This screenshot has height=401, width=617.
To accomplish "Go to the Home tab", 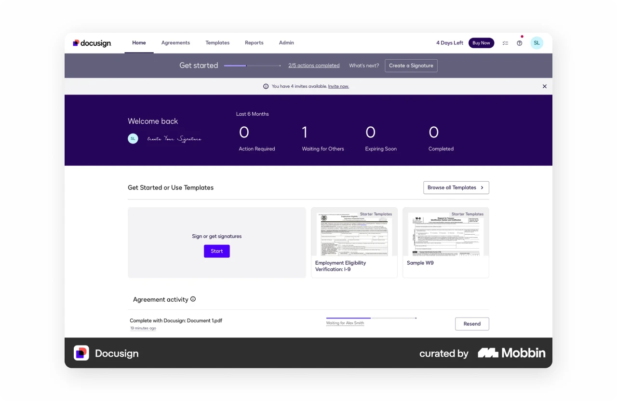I will 139,43.
